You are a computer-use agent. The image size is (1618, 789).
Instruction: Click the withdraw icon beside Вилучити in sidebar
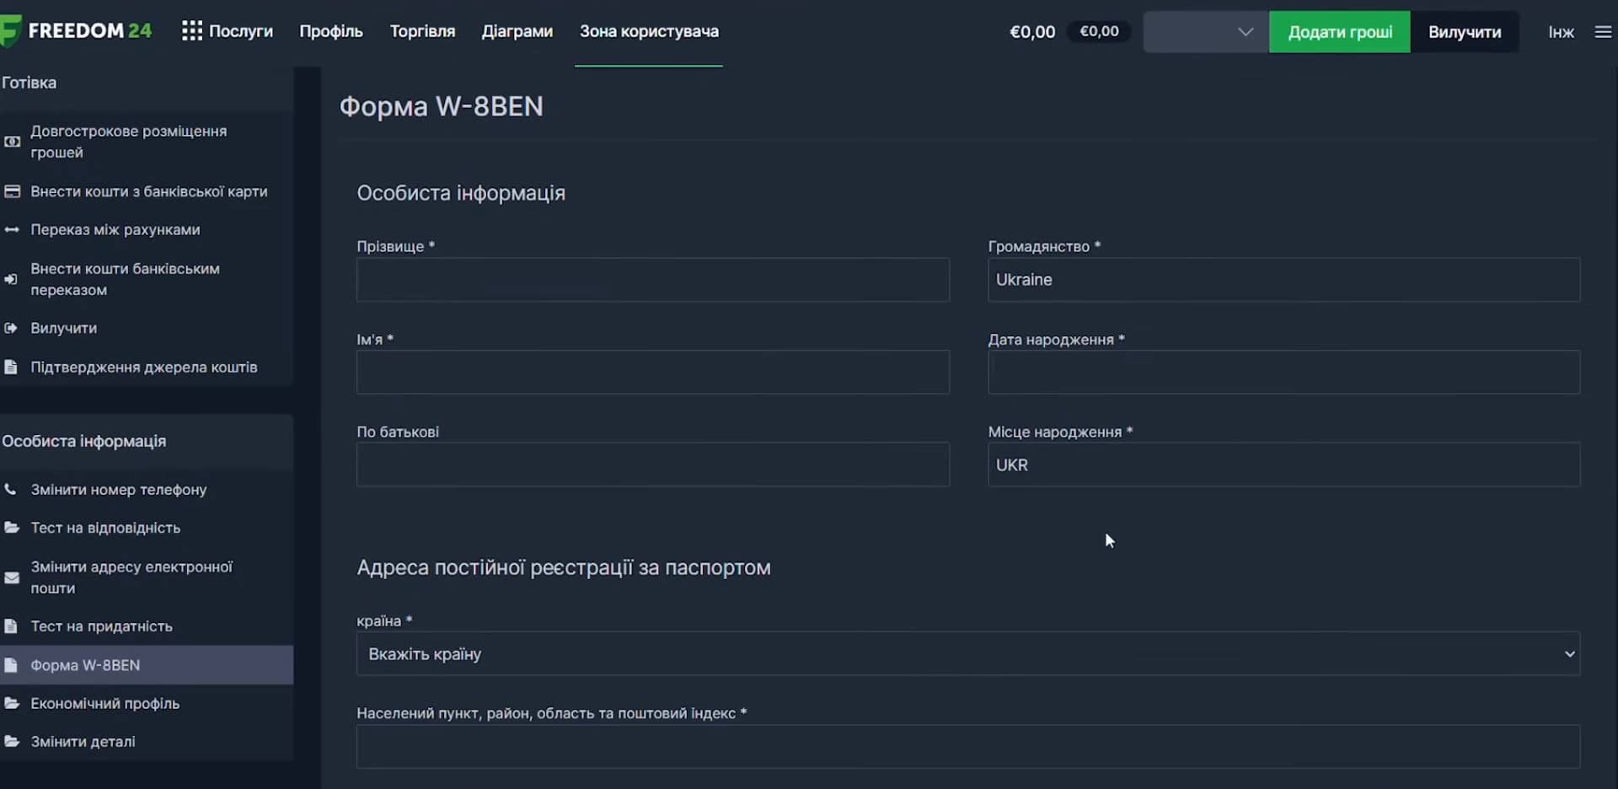coord(11,328)
